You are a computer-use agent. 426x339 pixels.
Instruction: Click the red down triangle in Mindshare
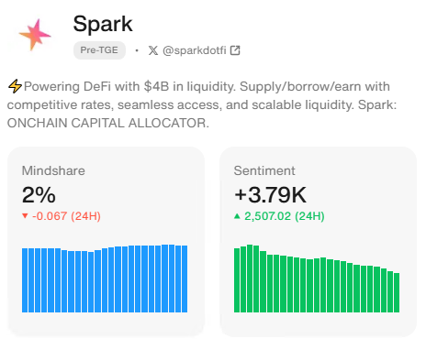point(25,216)
